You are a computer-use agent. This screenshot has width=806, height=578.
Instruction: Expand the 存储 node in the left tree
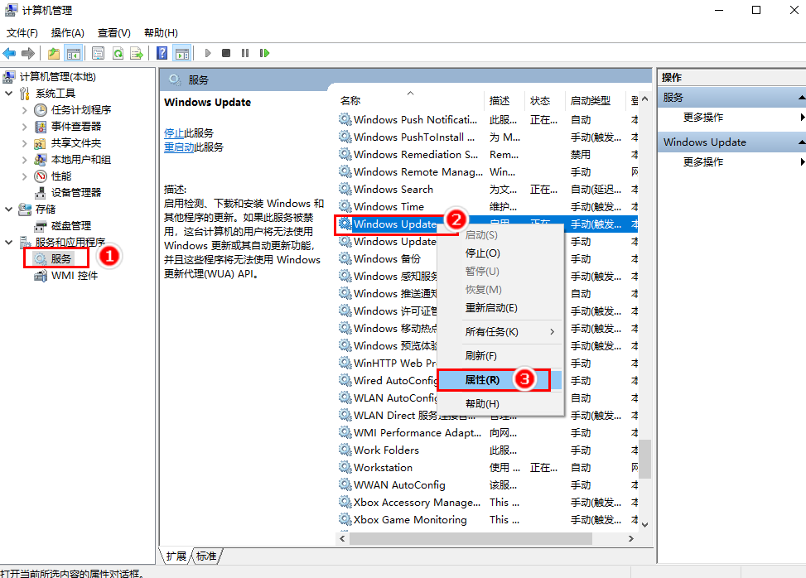7,209
